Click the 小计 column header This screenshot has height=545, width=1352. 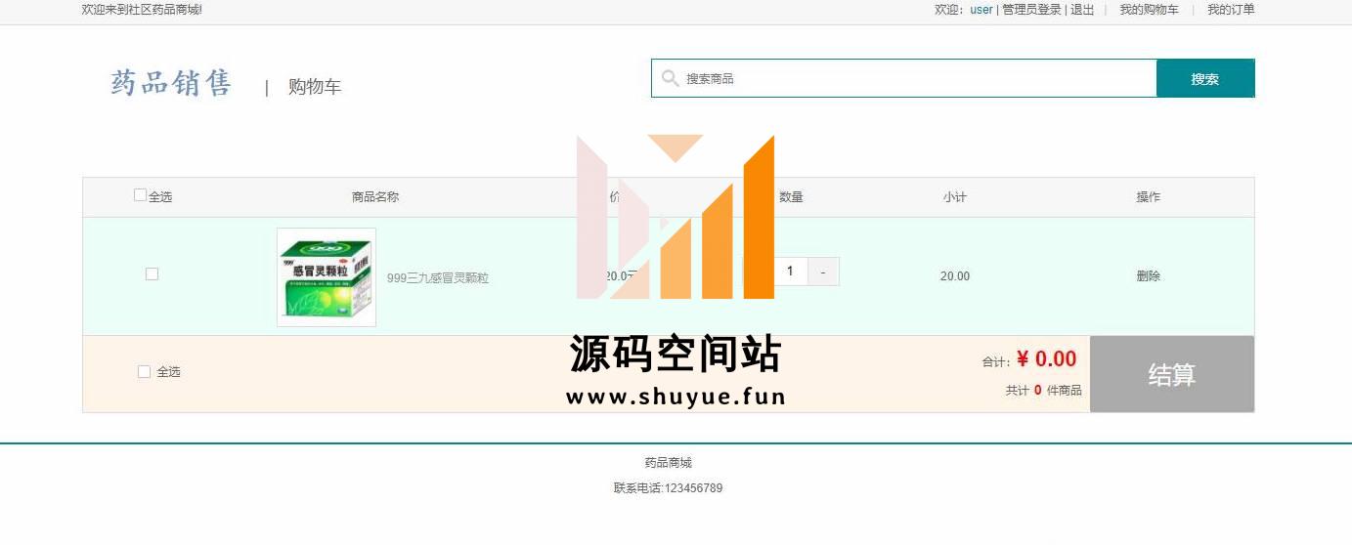coord(955,196)
